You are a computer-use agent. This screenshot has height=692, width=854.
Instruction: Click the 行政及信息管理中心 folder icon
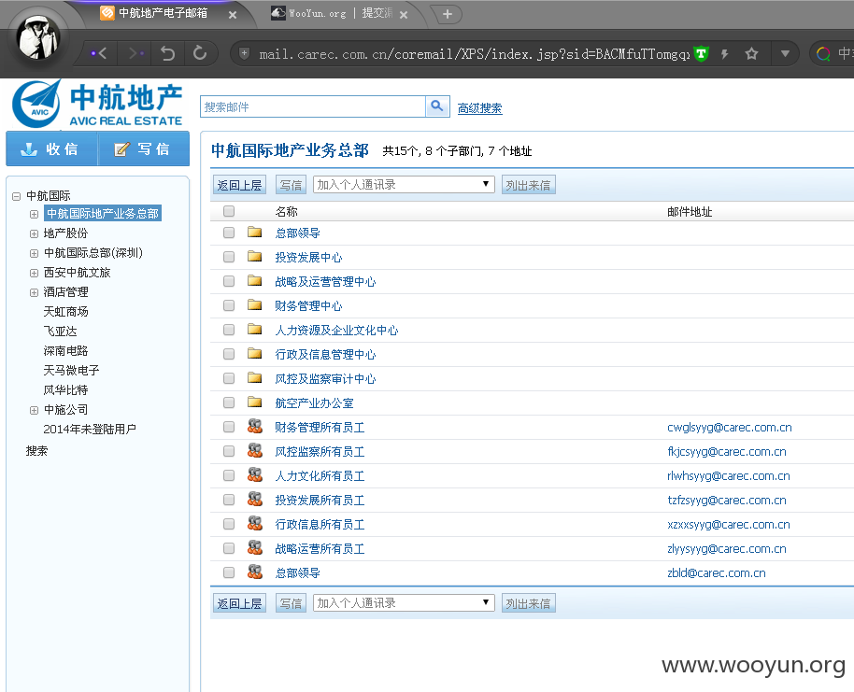click(254, 353)
